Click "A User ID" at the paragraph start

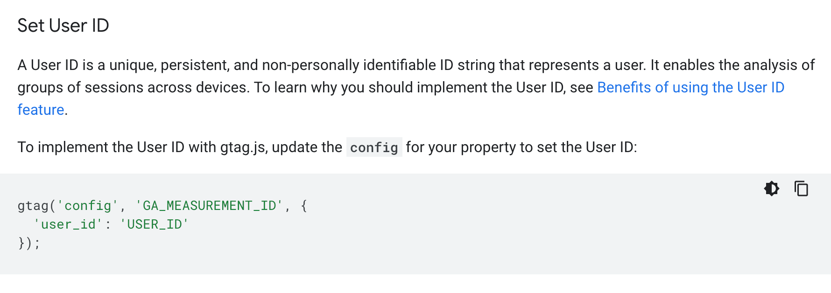(x=48, y=65)
